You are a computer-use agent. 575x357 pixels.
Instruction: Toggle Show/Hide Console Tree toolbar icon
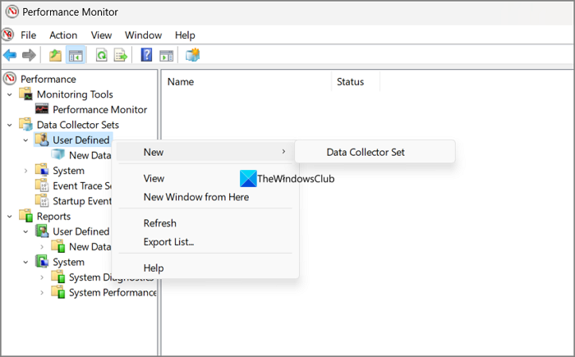[76, 55]
